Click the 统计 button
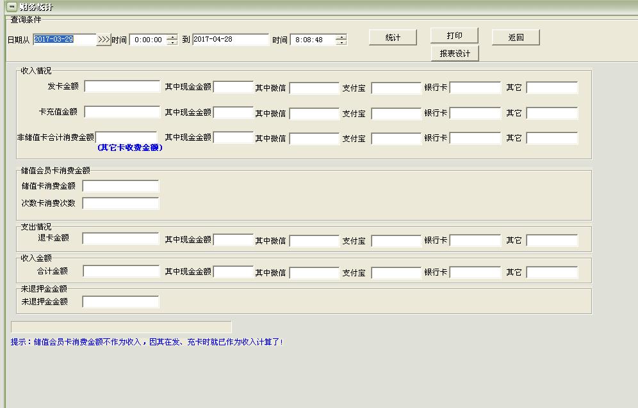638x408 pixels. (393, 38)
